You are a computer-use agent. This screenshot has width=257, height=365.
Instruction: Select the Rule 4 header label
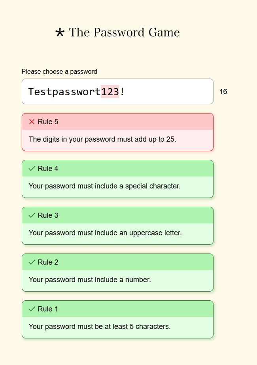point(48,169)
